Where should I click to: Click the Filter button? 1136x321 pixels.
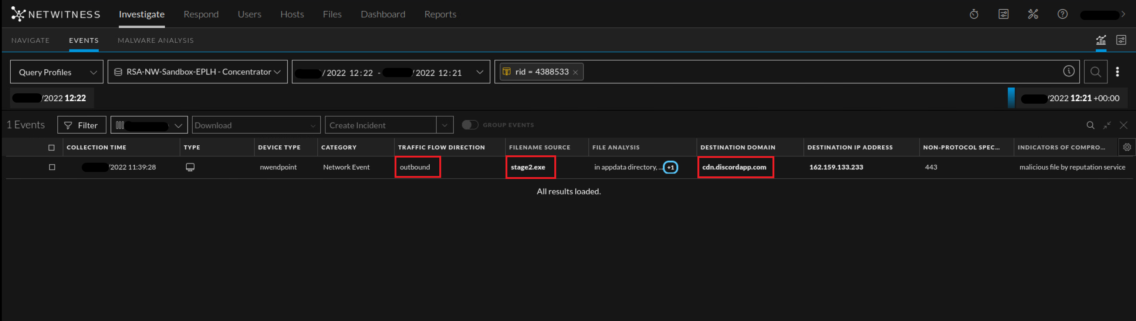[82, 125]
